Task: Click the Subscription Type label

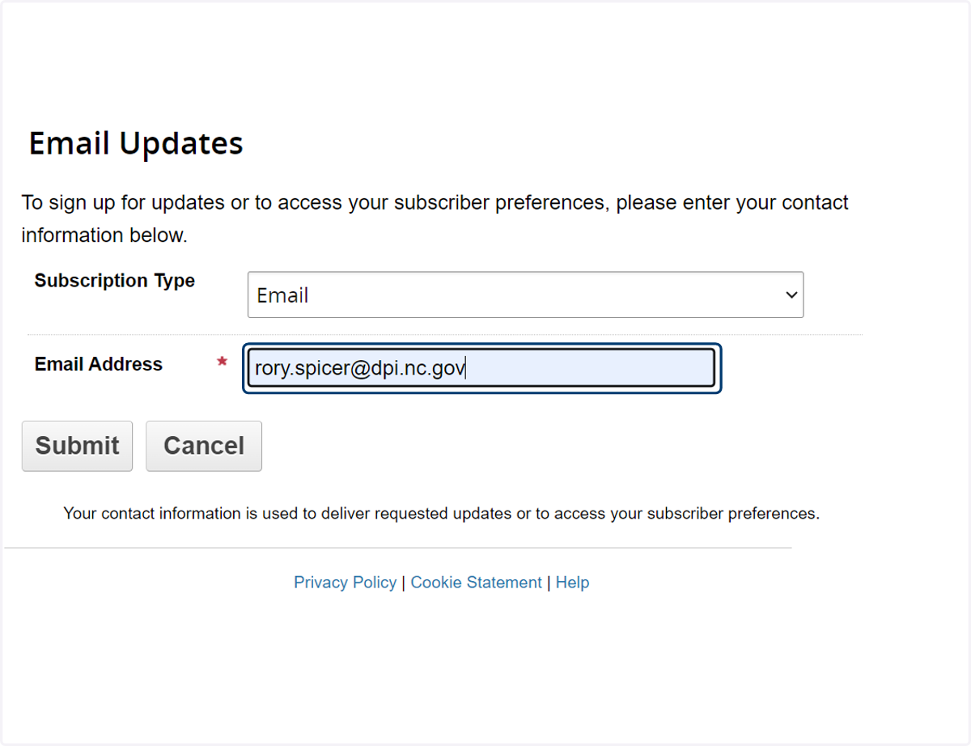Action: [115, 281]
